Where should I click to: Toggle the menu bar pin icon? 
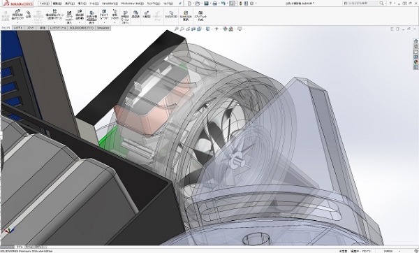tap(180, 3)
